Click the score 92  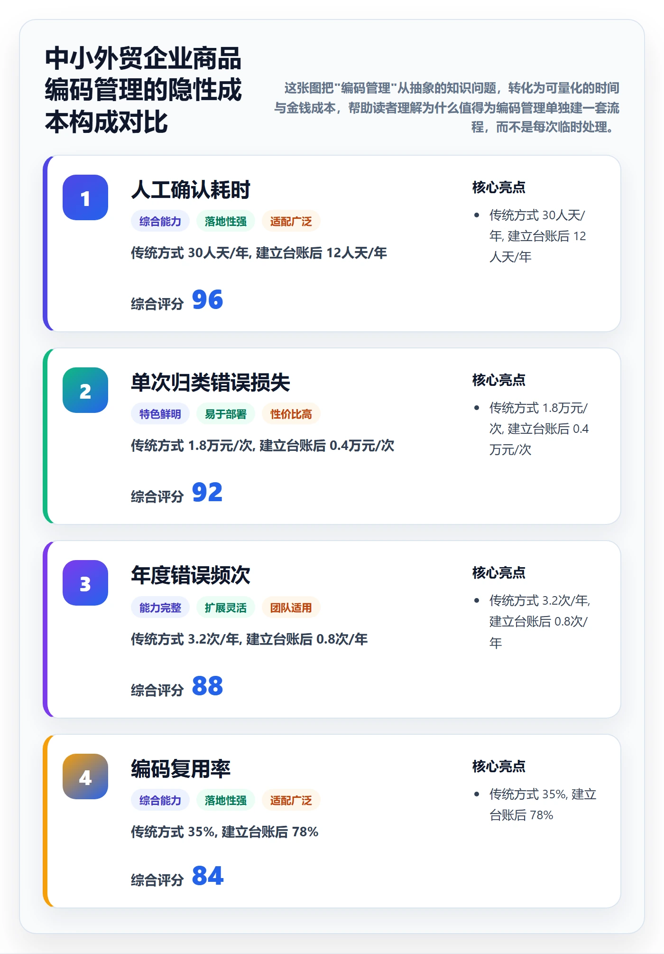click(207, 492)
